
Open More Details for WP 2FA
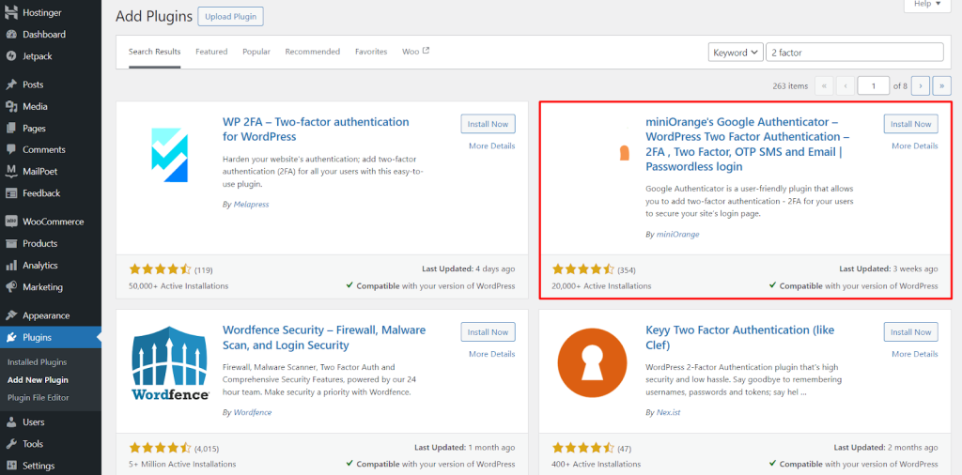[492, 146]
